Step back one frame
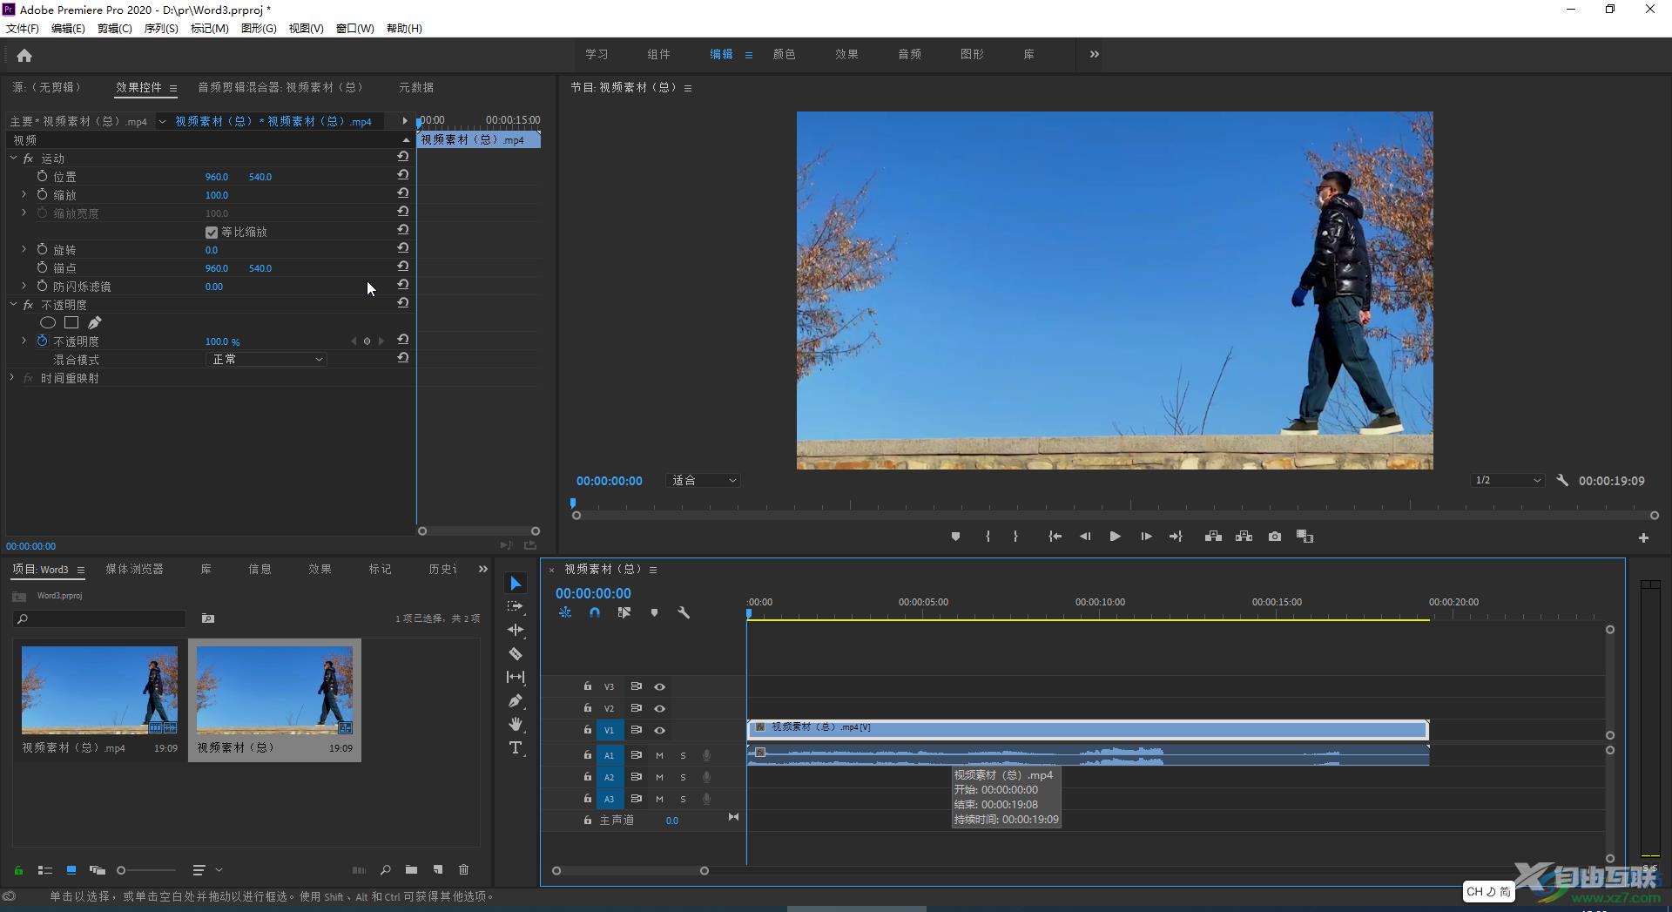The width and height of the screenshot is (1672, 912). click(1085, 537)
